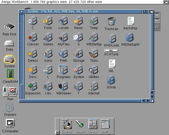
Task: Open the Fonts drawer
Action: tap(48, 21)
